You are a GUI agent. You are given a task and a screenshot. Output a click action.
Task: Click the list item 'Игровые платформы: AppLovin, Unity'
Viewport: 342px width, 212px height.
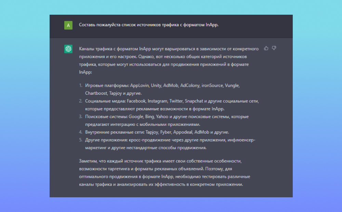162,89
